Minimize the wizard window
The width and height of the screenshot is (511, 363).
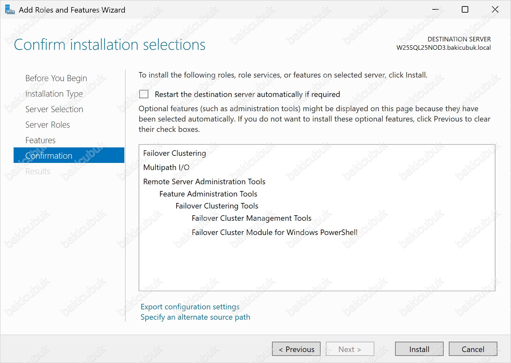(x=435, y=10)
